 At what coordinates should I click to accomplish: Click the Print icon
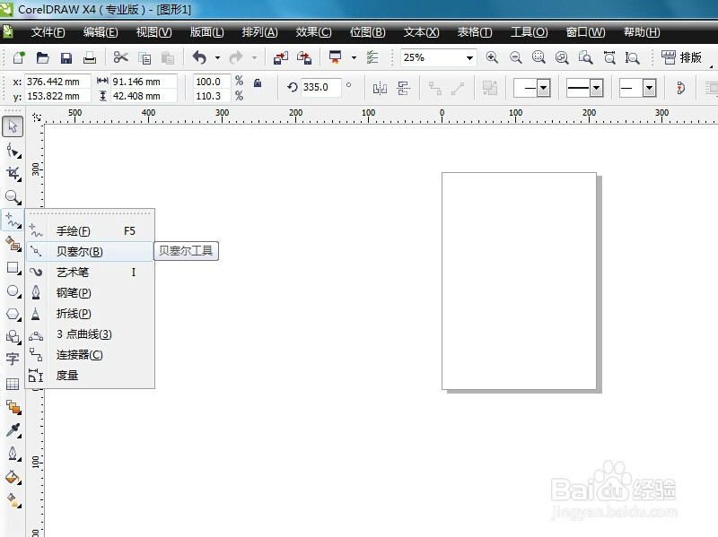90,57
